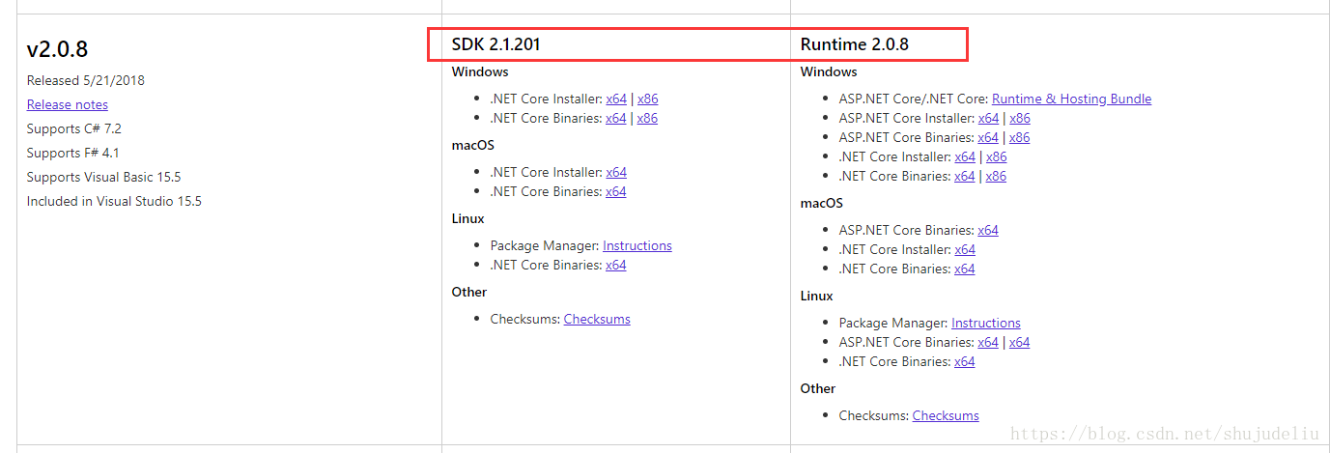Click the macOS heading under Runtime
The width and height of the screenshot is (1330, 453).
click(x=822, y=203)
